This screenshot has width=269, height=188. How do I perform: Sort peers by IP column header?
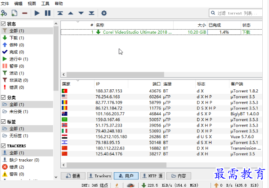pos(111,84)
